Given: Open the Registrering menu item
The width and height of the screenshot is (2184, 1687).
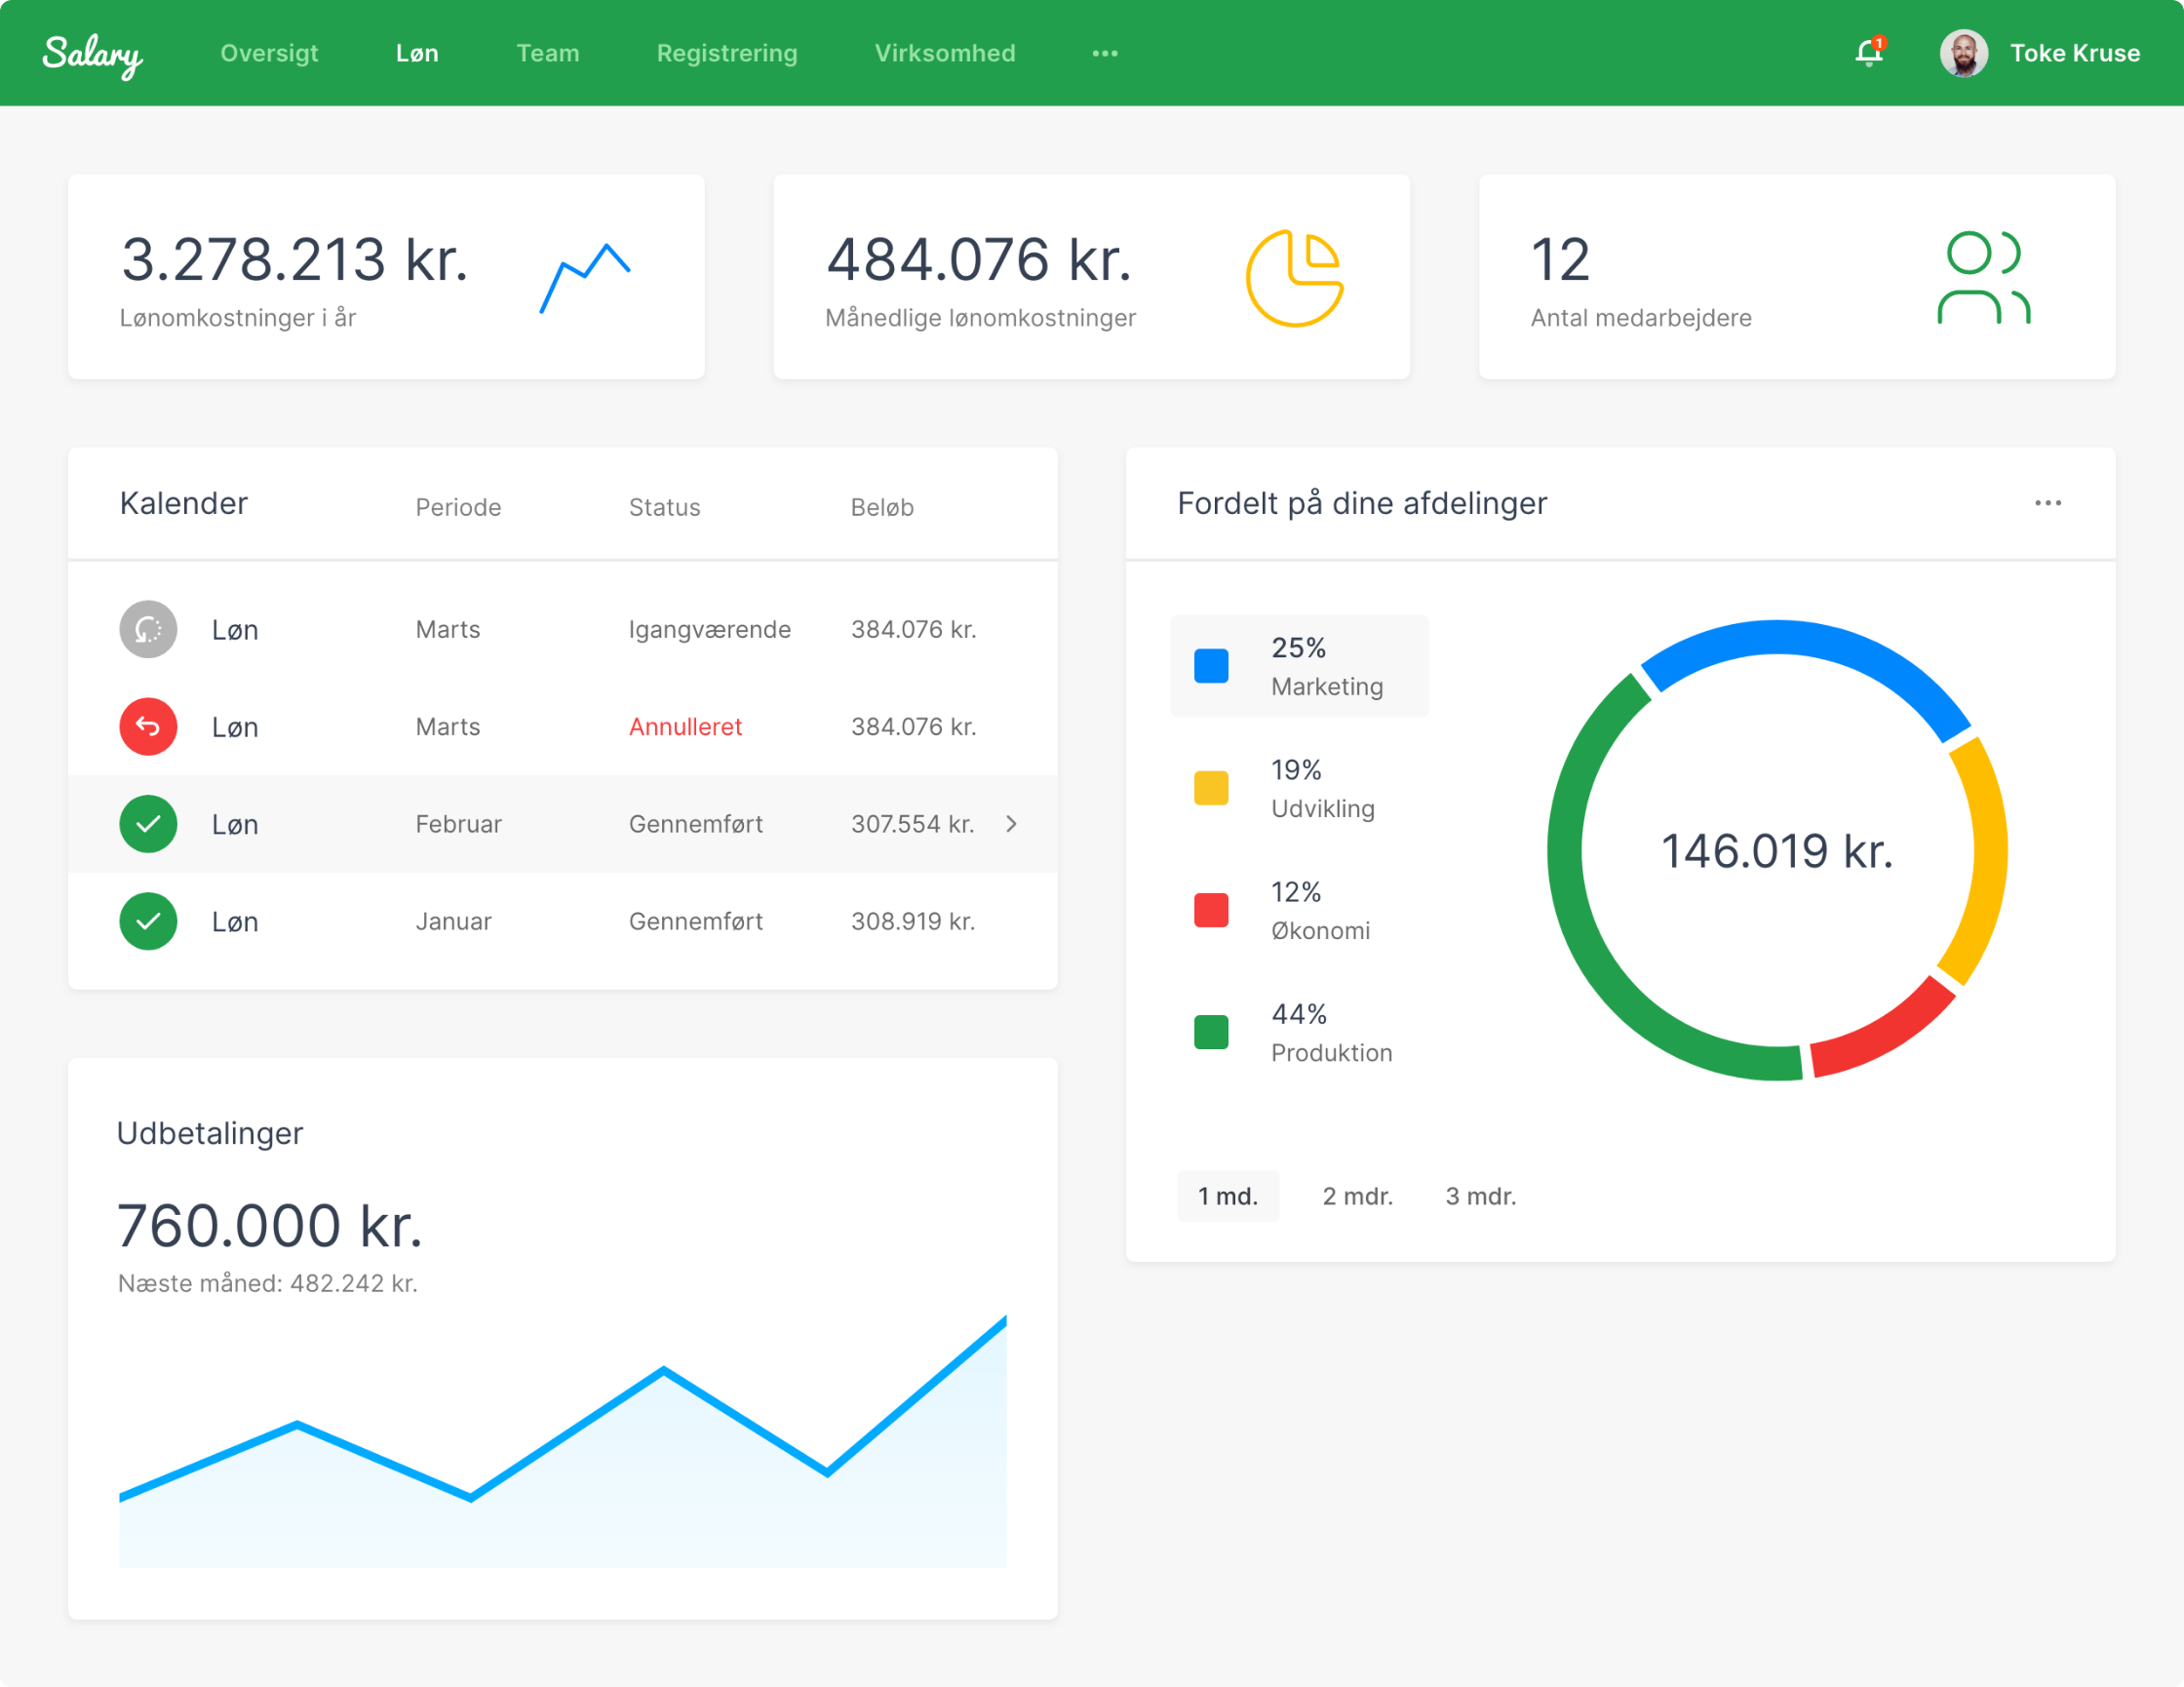Looking at the screenshot, I should [726, 53].
